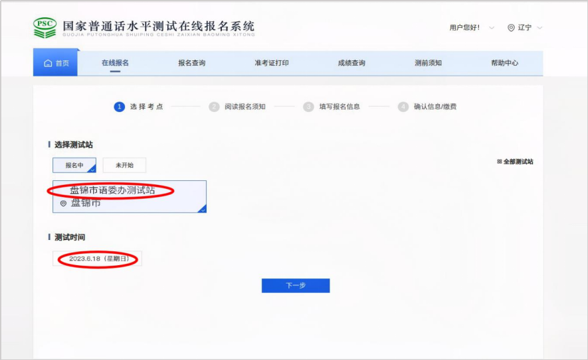
Task: Select the 盘锦市语委办测试站 test station card
Action: (130, 196)
